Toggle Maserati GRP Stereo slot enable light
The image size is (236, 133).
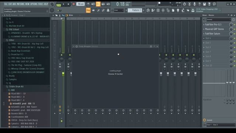[x=235, y=29]
